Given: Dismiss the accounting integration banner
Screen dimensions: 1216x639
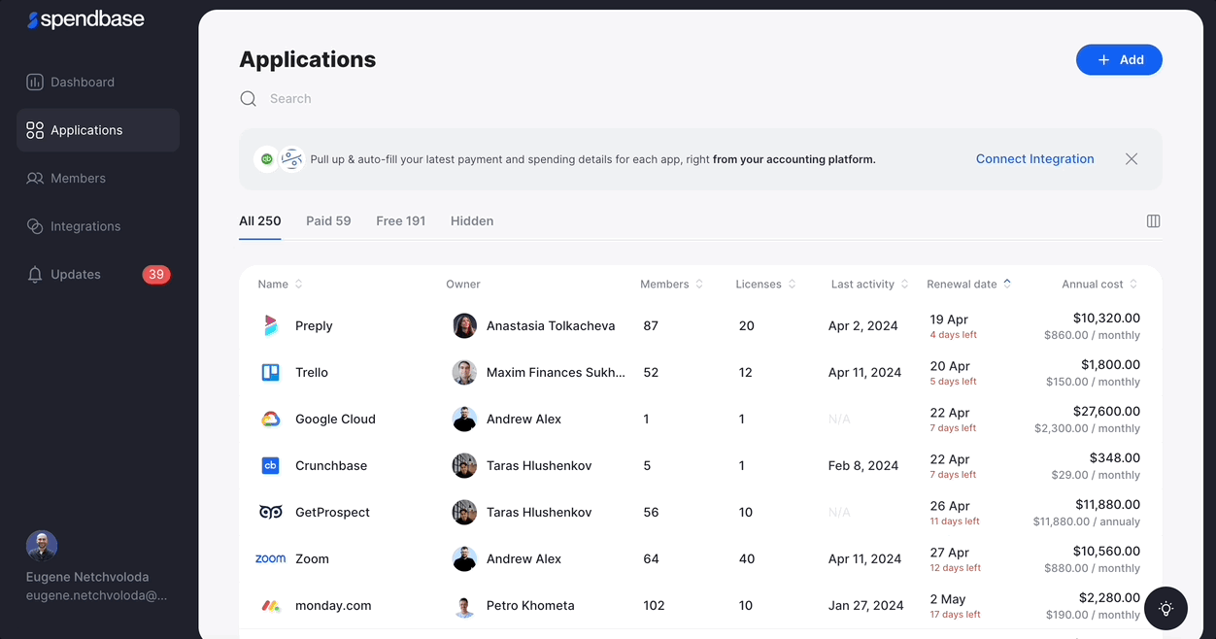Looking at the screenshot, I should pos(1132,159).
